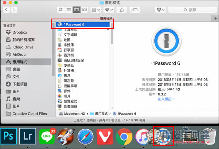The image size is (219, 149).
Task: Click the 加入標記 link
Action: pos(166,99)
